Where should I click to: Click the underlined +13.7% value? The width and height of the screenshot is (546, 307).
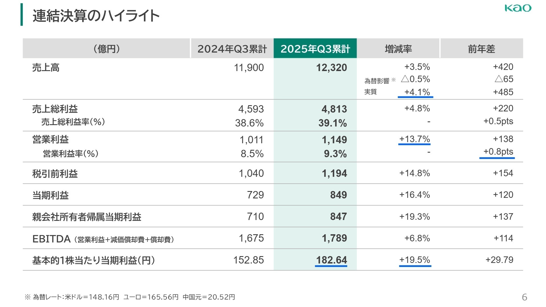click(415, 139)
